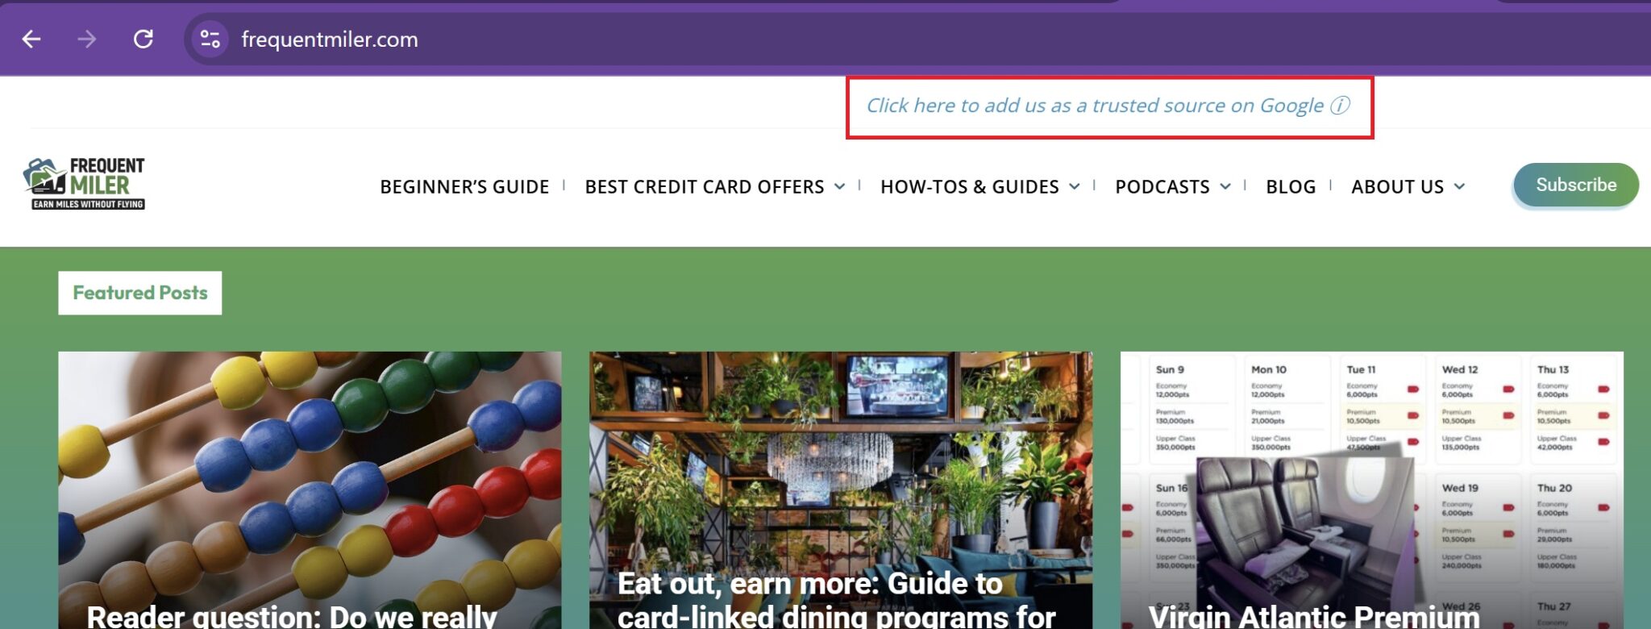Expand the About Us dropdown chevron

(x=1459, y=186)
